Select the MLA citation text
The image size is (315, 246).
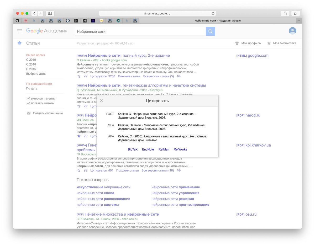coord(162,127)
